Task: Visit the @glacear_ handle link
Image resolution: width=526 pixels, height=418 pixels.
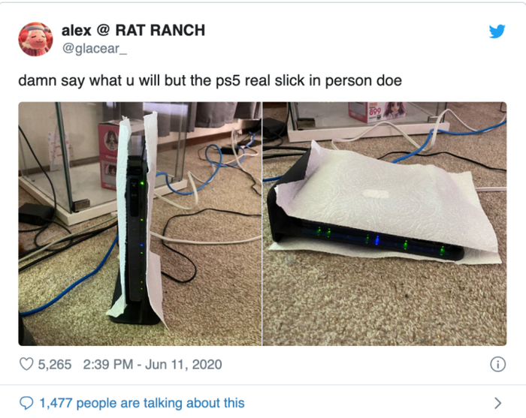Action: click(x=95, y=49)
